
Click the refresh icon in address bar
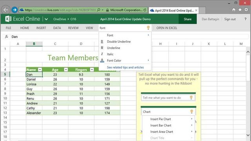(145, 10)
